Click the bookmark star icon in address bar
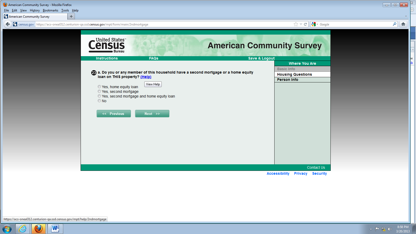The width and height of the screenshot is (416, 234). [296, 24]
